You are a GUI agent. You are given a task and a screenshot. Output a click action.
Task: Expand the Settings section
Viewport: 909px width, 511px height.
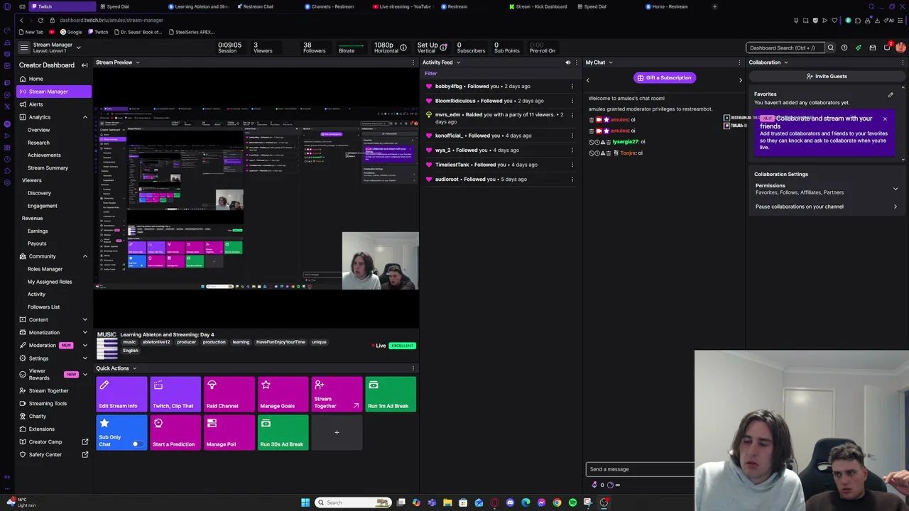click(x=85, y=358)
